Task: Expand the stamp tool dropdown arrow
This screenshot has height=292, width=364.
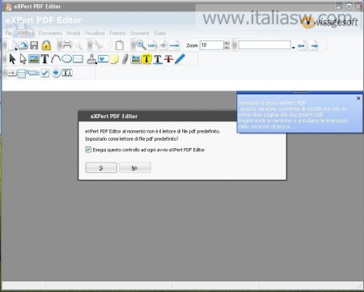Action: coord(96,63)
